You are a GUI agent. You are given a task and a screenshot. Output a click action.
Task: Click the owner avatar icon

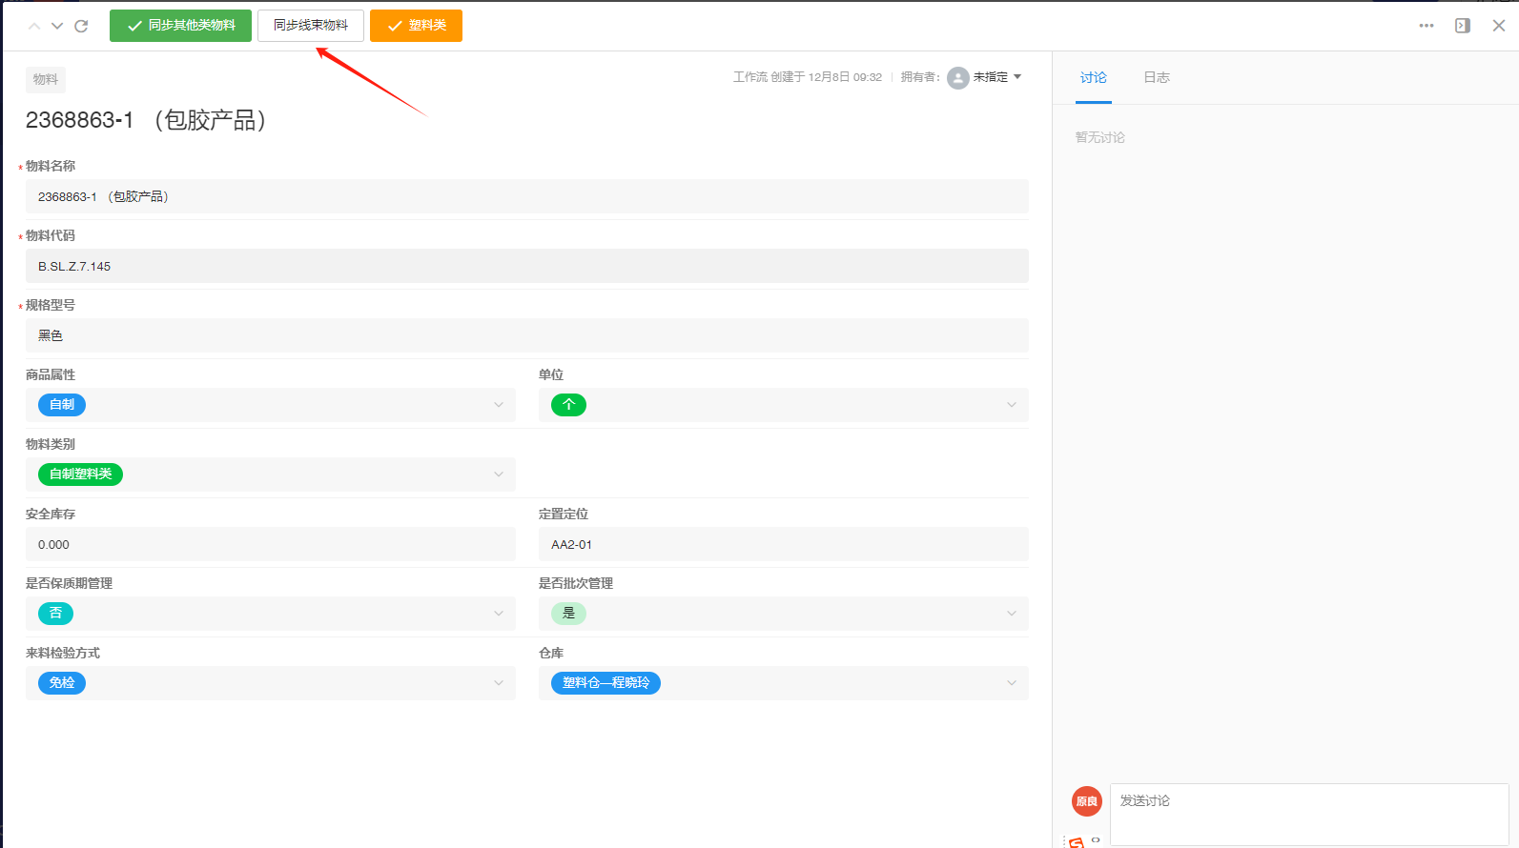pos(957,77)
